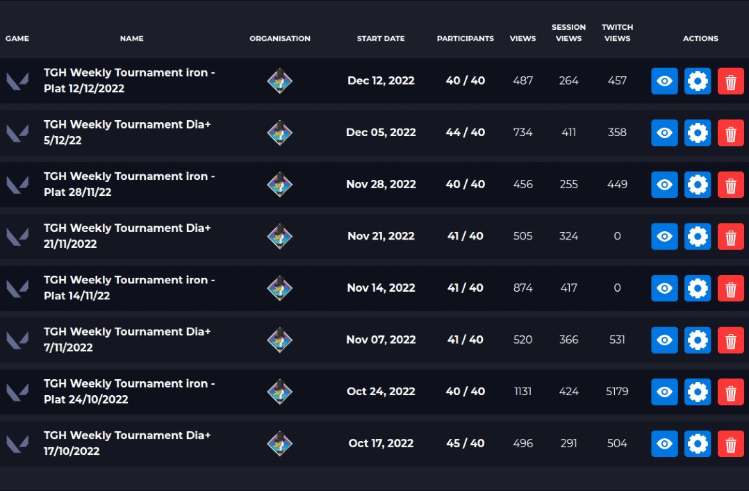This screenshot has width=749, height=491.
Task: Open settings gear for Nov 21, 2022 tournament
Action: [698, 236]
